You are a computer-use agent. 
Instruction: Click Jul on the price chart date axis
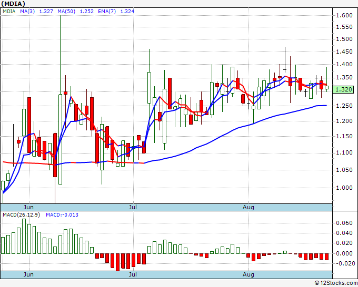[x=133, y=207]
